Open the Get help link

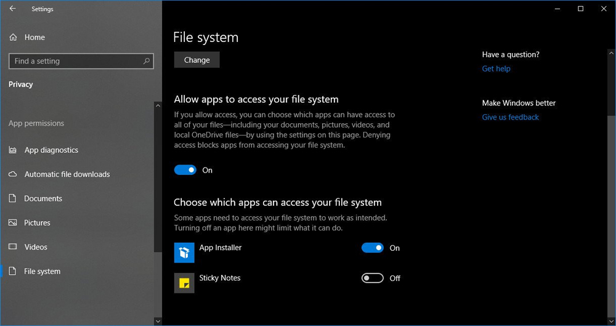tap(496, 69)
